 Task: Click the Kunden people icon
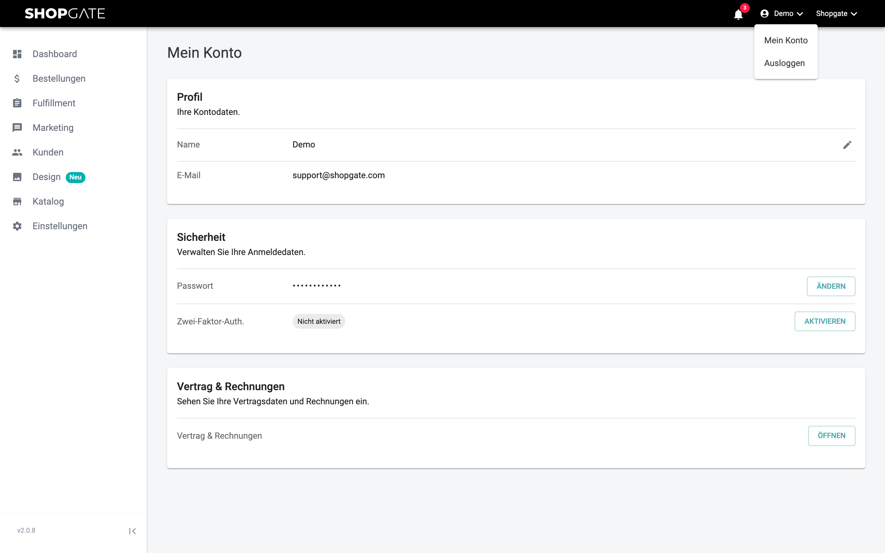pos(17,152)
